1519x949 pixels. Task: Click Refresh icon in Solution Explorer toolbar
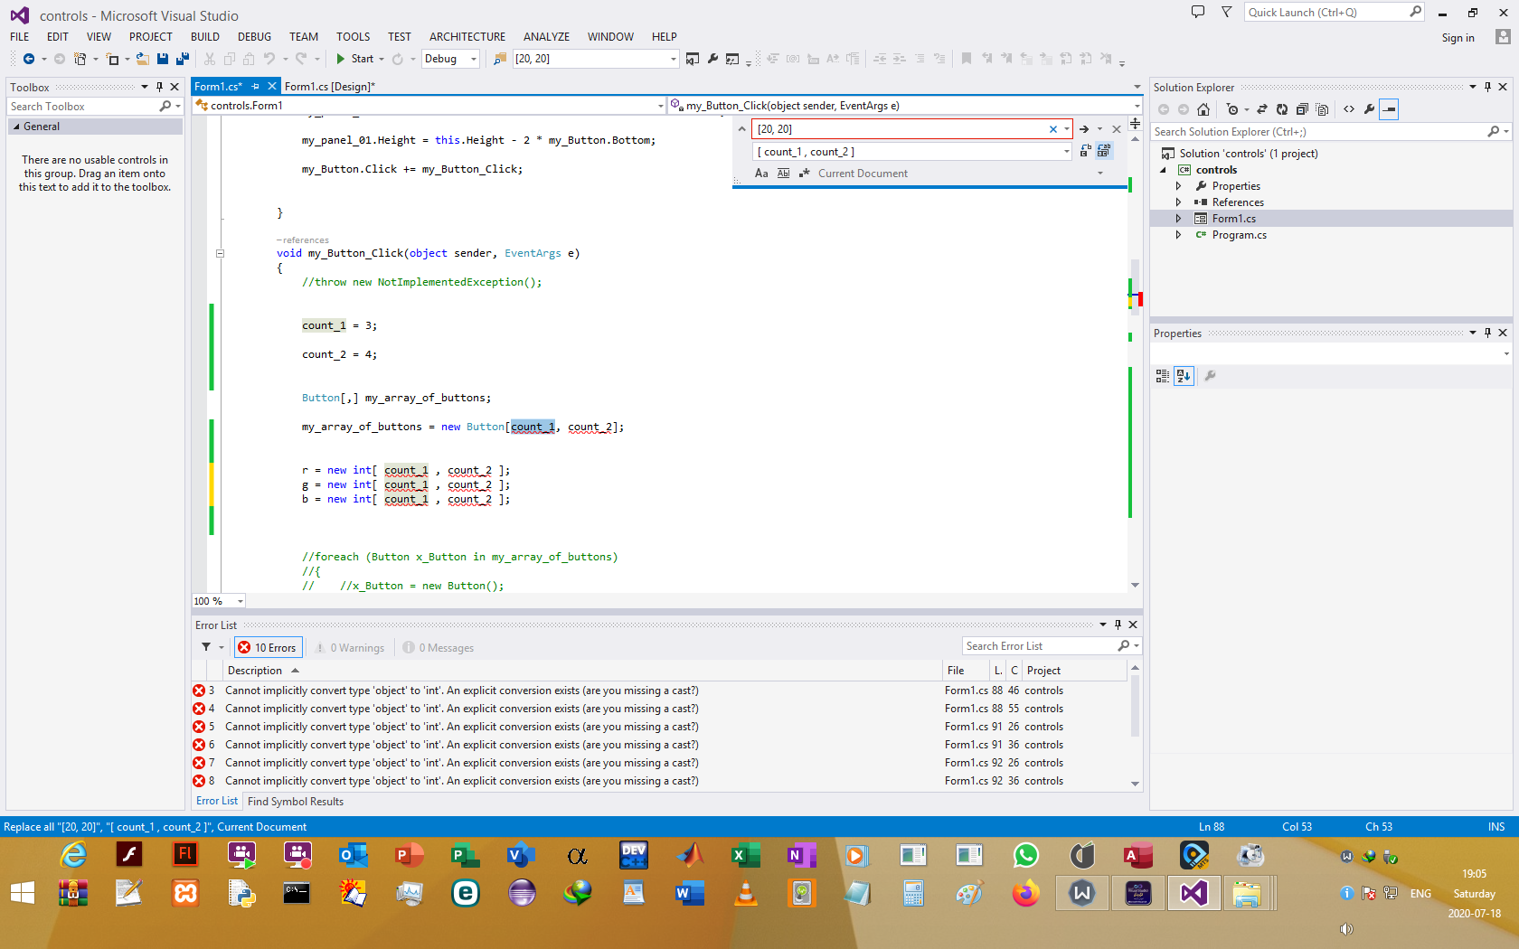(x=1281, y=109)
